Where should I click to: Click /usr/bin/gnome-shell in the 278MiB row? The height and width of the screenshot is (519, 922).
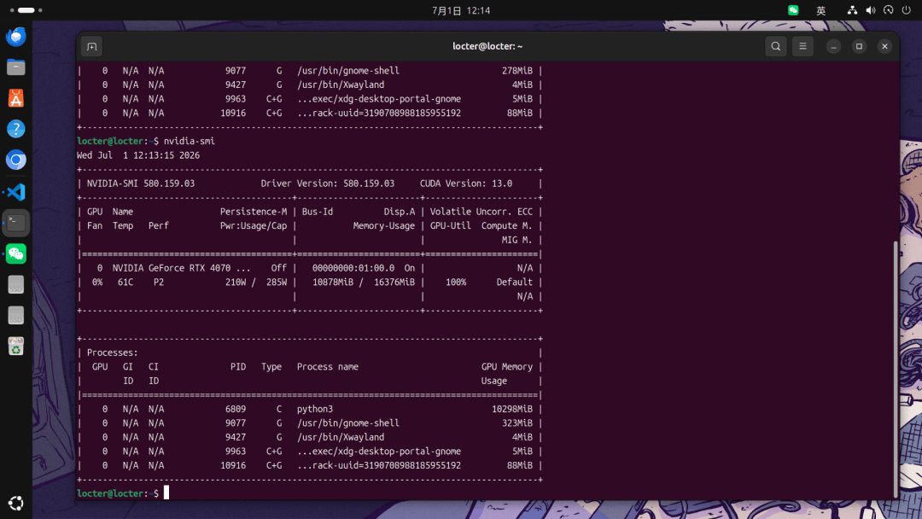pos(348,71)
